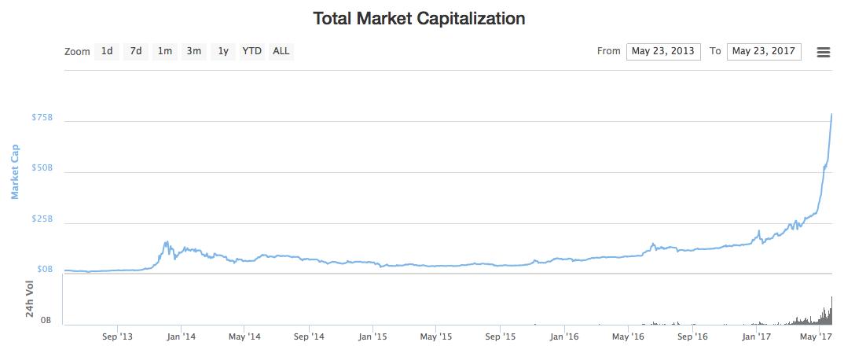Choose the 3m zoom range
The height and width of the screenshot is (353, 844).
193,51
